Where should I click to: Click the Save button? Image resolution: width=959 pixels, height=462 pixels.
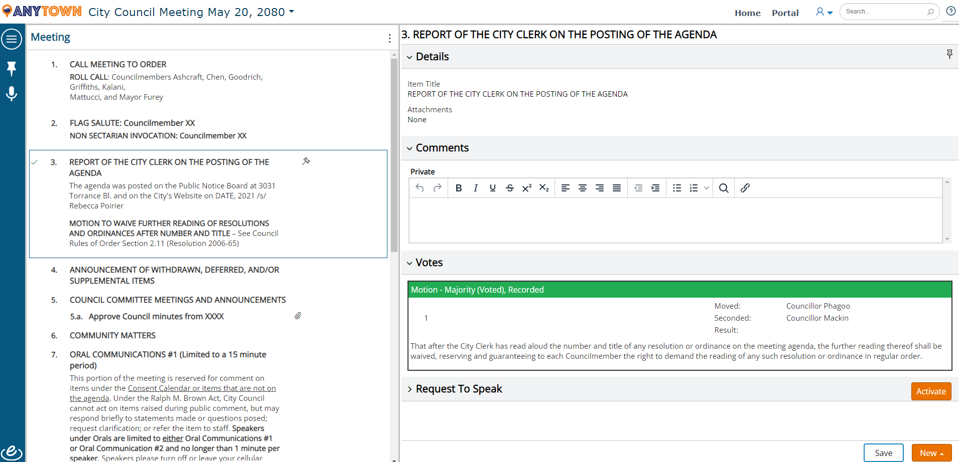883,453
